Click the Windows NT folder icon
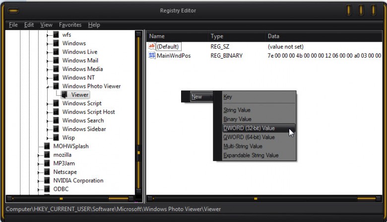387x222 pixels. coord(56,77)
